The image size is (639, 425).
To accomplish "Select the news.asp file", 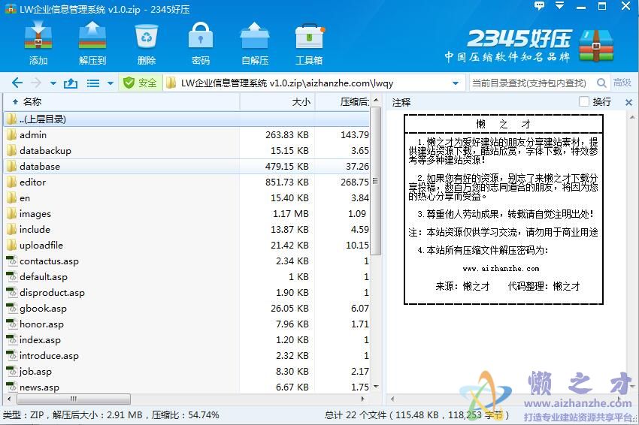I will pyautogui.click(x=186, y=387).
